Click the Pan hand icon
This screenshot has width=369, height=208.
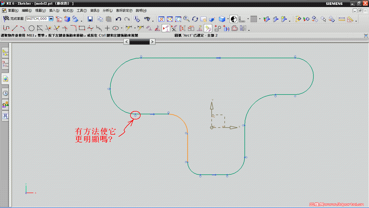(203, 19)
